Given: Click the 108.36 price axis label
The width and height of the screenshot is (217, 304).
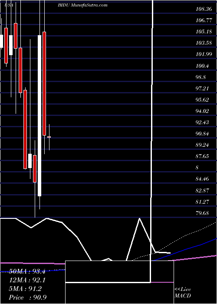Looking at the screenshot, I should click(204, 9).
